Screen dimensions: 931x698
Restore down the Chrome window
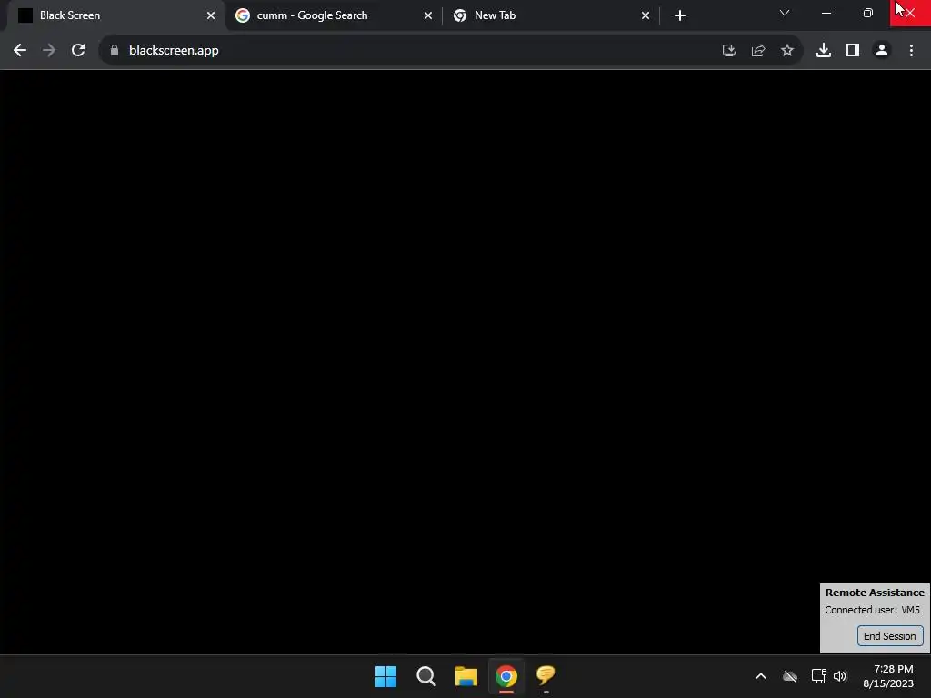867,13
